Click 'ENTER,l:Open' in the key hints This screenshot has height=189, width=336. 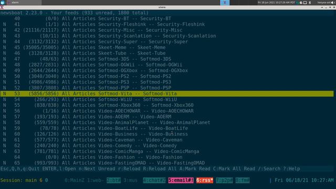point(59,169)
